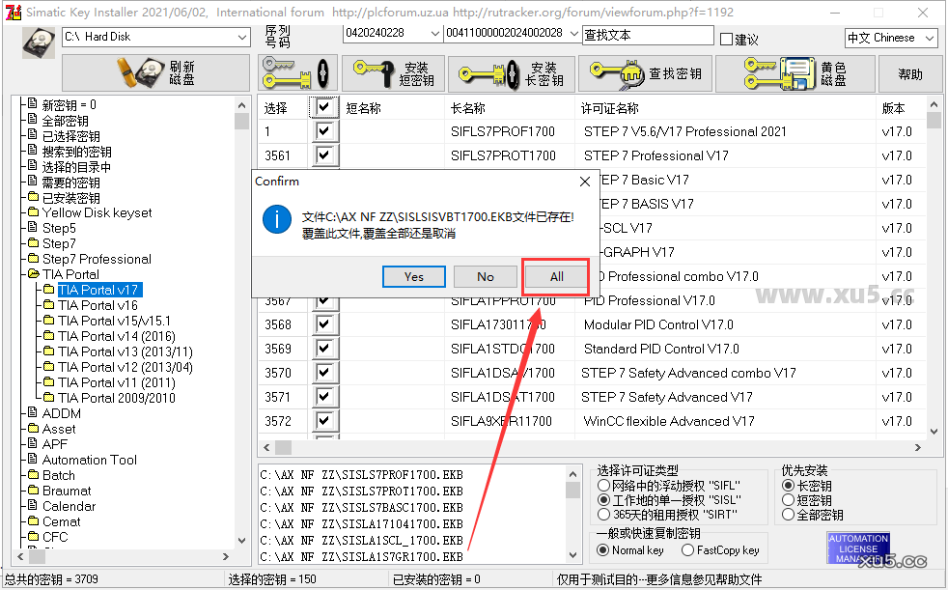Select the FastCopy key radio option
This screenshot has width=948, height=590.
click(x=687, y=550)
